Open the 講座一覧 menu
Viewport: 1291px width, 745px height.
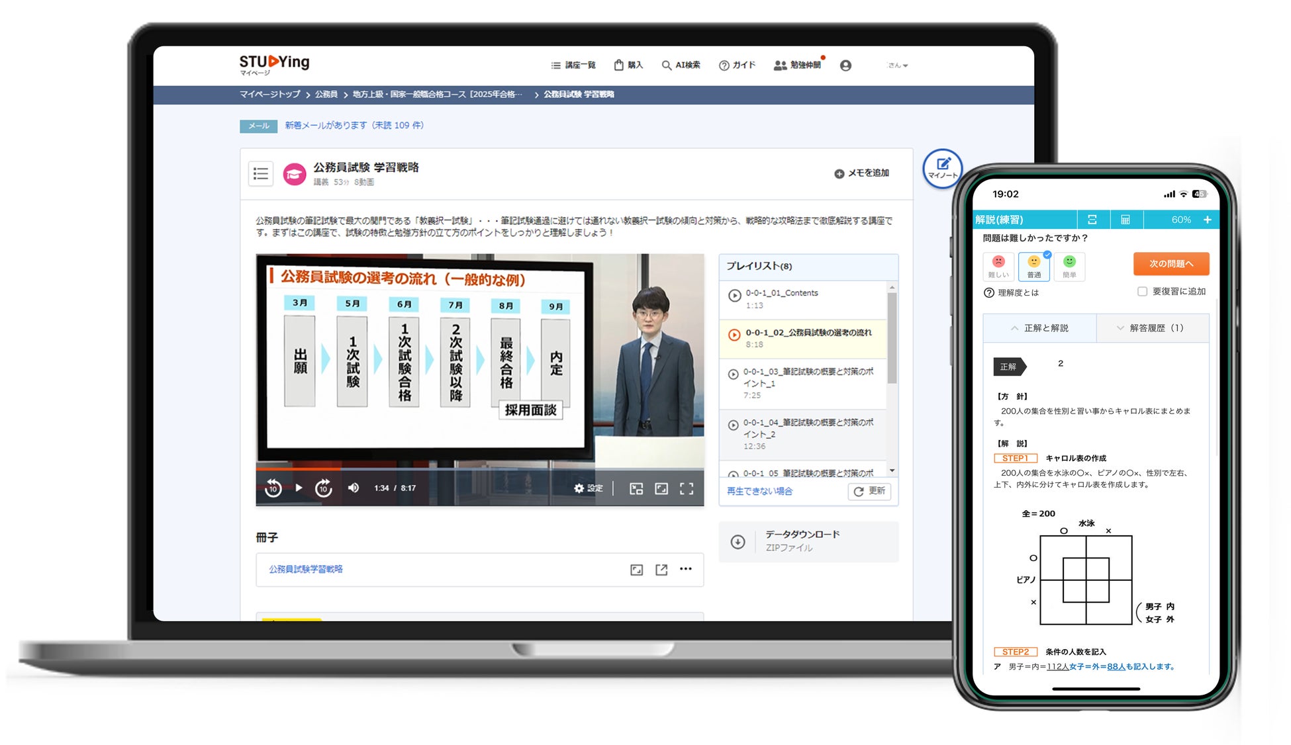click(x=573, y=66)
